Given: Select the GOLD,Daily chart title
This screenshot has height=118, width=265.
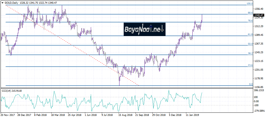Looking at the screenshot, I should [x=11, y=3].
